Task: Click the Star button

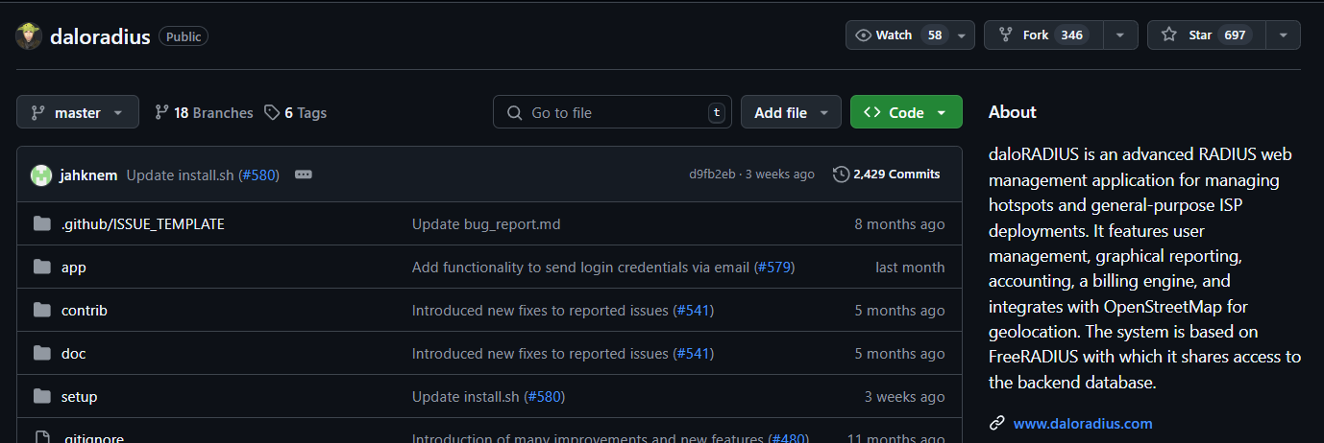Action: (x=1207, y=35)
